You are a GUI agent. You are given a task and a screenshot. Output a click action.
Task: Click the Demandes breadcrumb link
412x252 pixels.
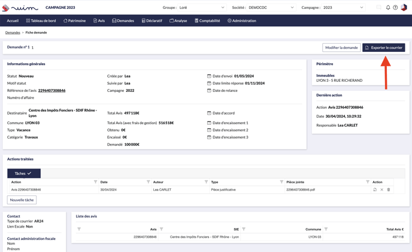coord(13,33)
